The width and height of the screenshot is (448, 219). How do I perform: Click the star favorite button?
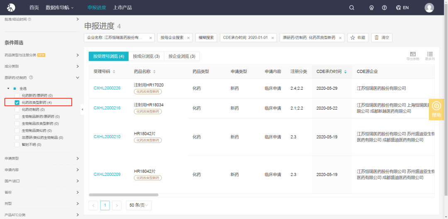point(358,38)
